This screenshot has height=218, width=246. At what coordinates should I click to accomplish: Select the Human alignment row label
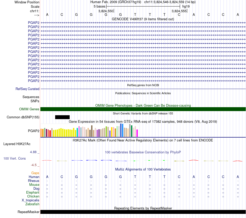pyautogui.click(x=34, y=177)
